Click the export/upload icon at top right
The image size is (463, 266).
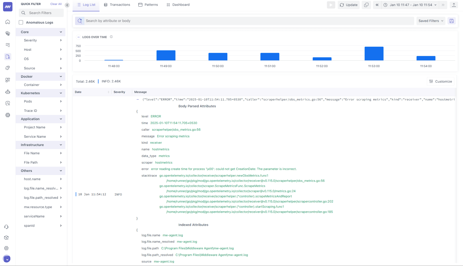(x=454, y=5)
